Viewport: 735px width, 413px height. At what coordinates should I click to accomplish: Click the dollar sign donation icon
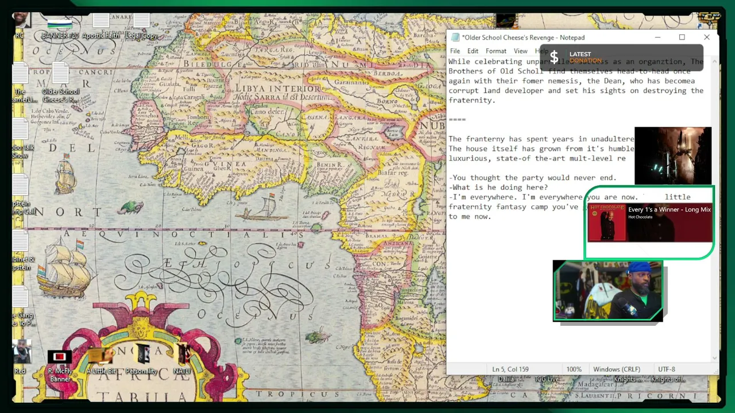554,57
